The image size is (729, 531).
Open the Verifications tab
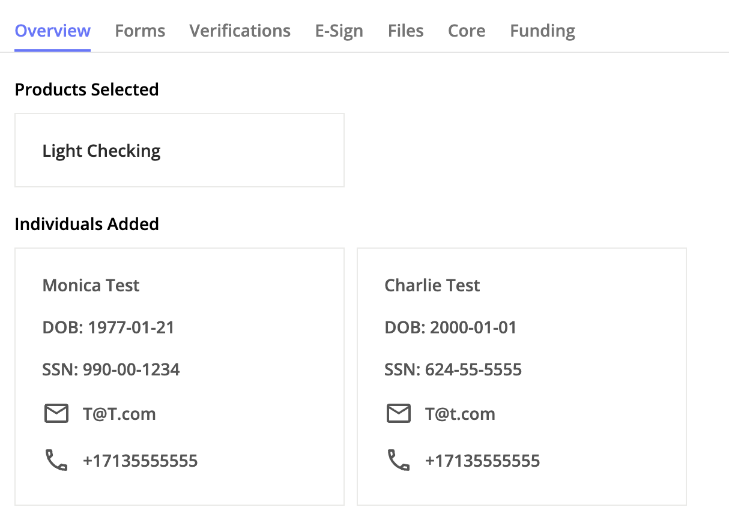pos(240,31)
